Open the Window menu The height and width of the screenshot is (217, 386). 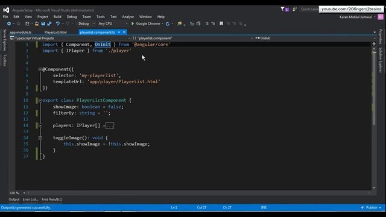145,17
